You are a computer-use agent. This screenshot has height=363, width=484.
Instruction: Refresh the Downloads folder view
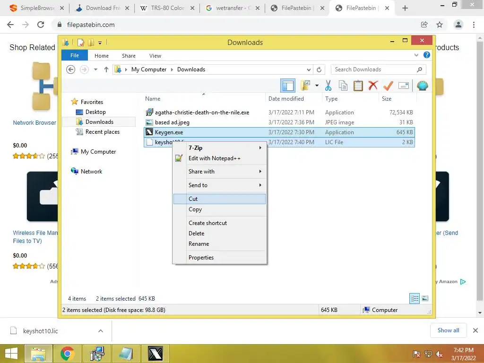click(319, 69)
